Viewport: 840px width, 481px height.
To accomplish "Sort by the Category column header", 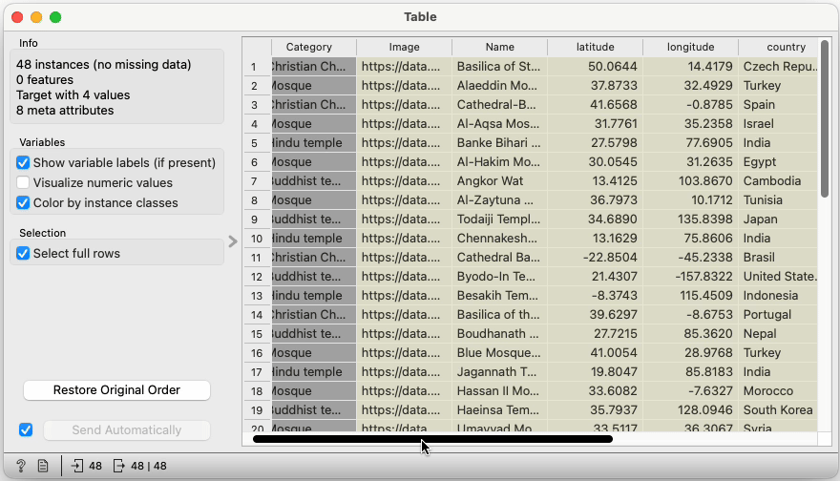I will (x=314, y=47).
